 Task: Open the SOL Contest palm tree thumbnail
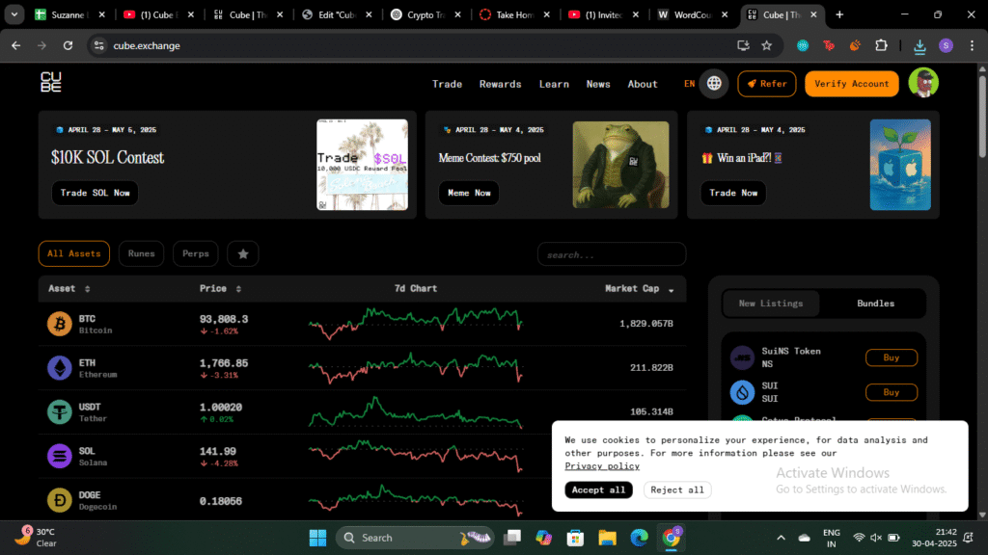[363, 165]
